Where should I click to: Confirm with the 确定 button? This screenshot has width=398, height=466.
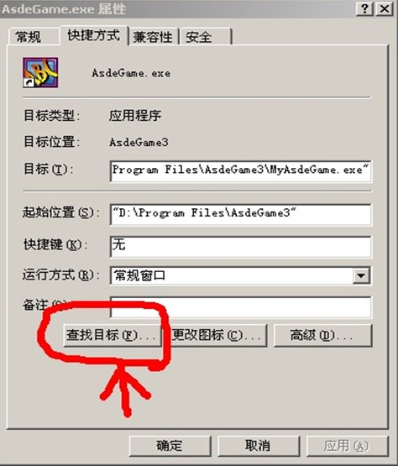tap(170, 446)
